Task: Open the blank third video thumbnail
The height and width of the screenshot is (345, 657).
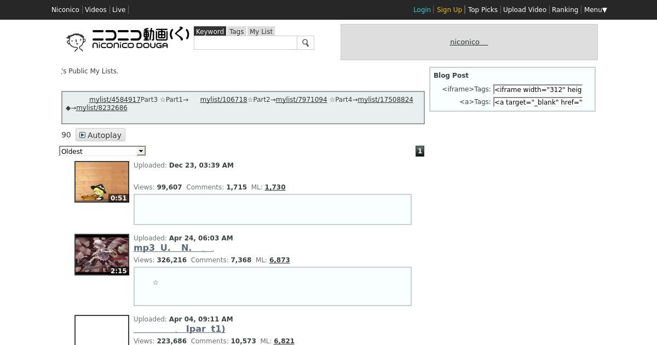Action: [102, 330]
